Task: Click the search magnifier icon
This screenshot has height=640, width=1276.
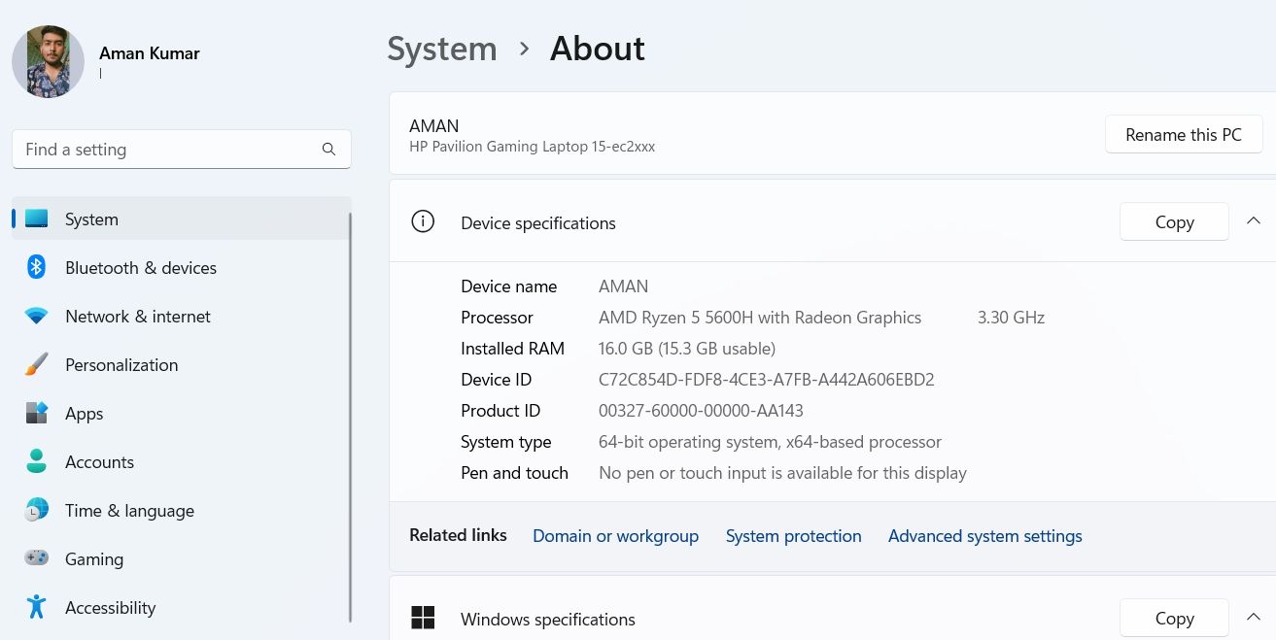Action: coord(328,150)
